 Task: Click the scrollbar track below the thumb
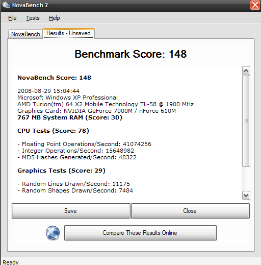click(246, 179)
